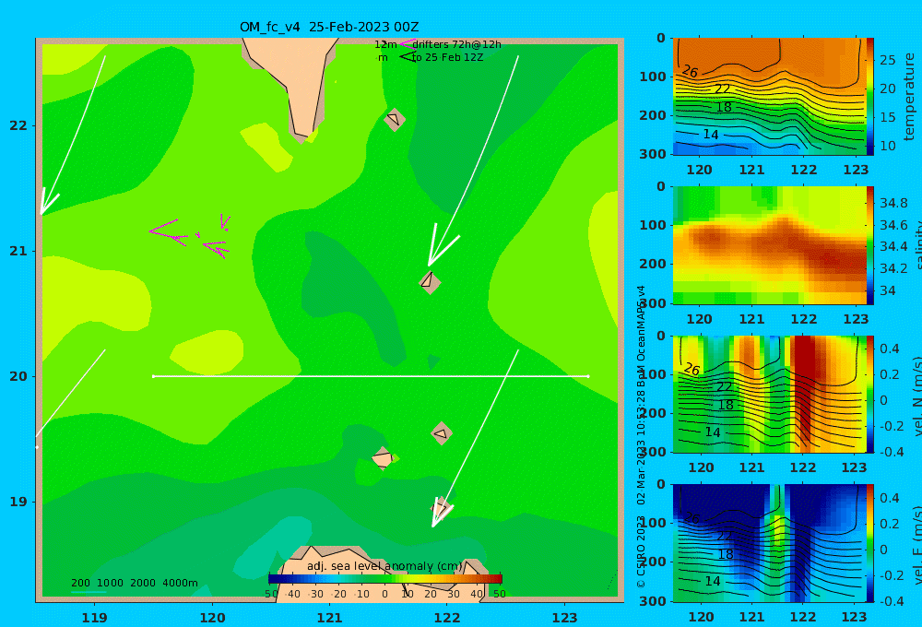Open the temperature section panel

[x=770, y=97]
